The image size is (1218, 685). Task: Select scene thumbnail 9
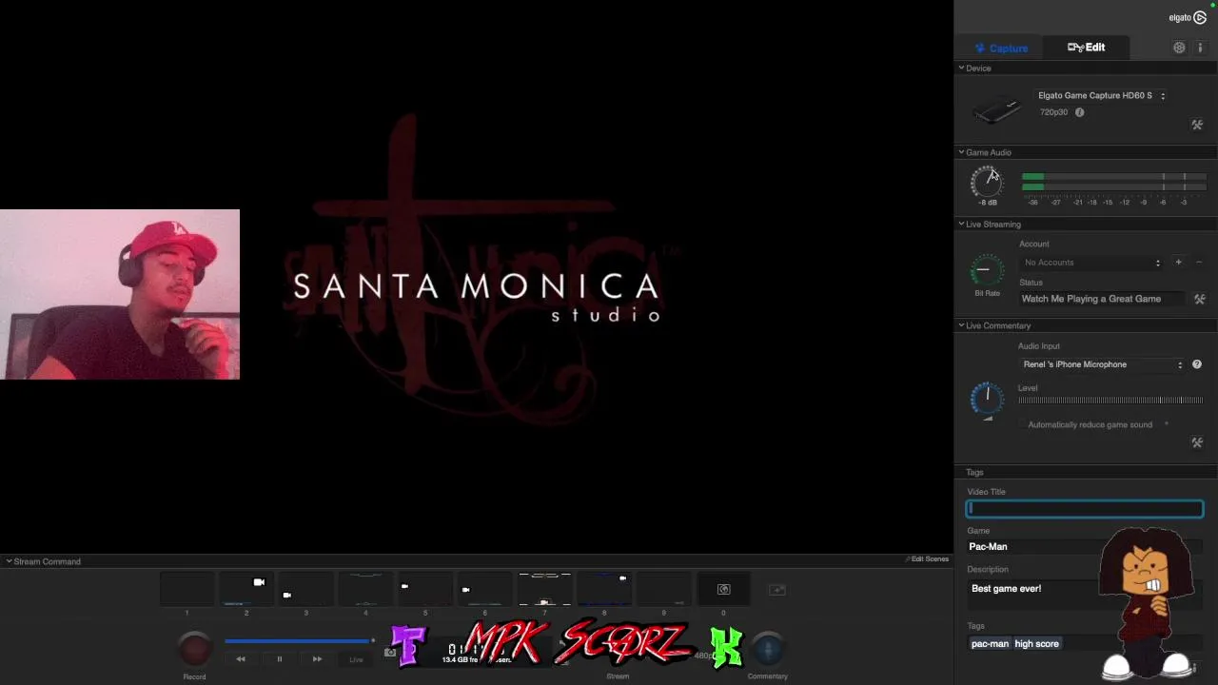pyautogui.click(x=664, y=589)
